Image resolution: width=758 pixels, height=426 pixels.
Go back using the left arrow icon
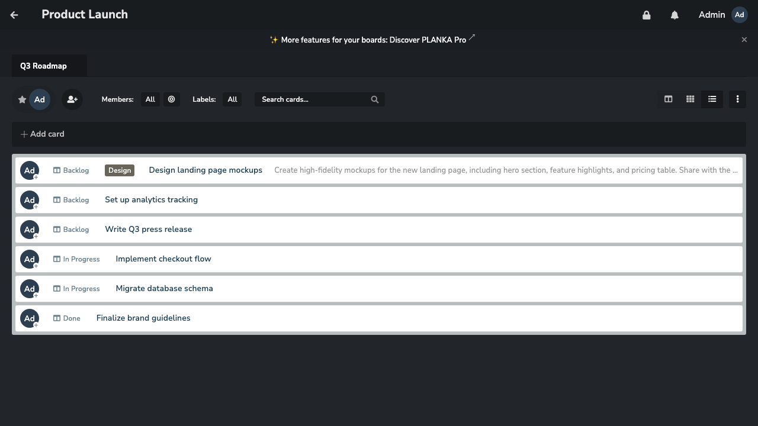pos(14,15)
